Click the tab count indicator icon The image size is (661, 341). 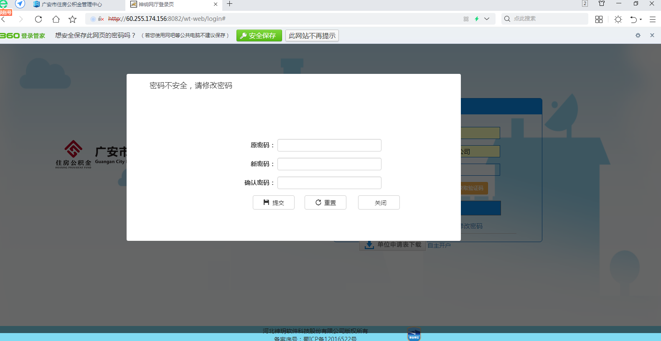coord(585,3)
